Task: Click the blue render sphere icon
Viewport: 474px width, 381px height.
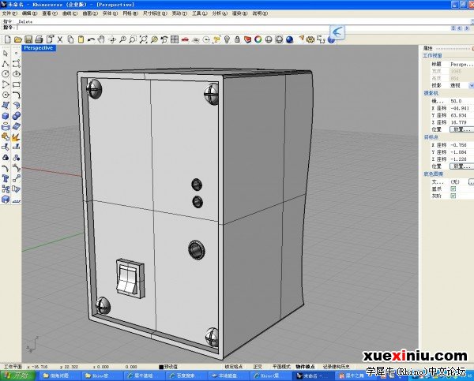Action: (x=290, y=39)
